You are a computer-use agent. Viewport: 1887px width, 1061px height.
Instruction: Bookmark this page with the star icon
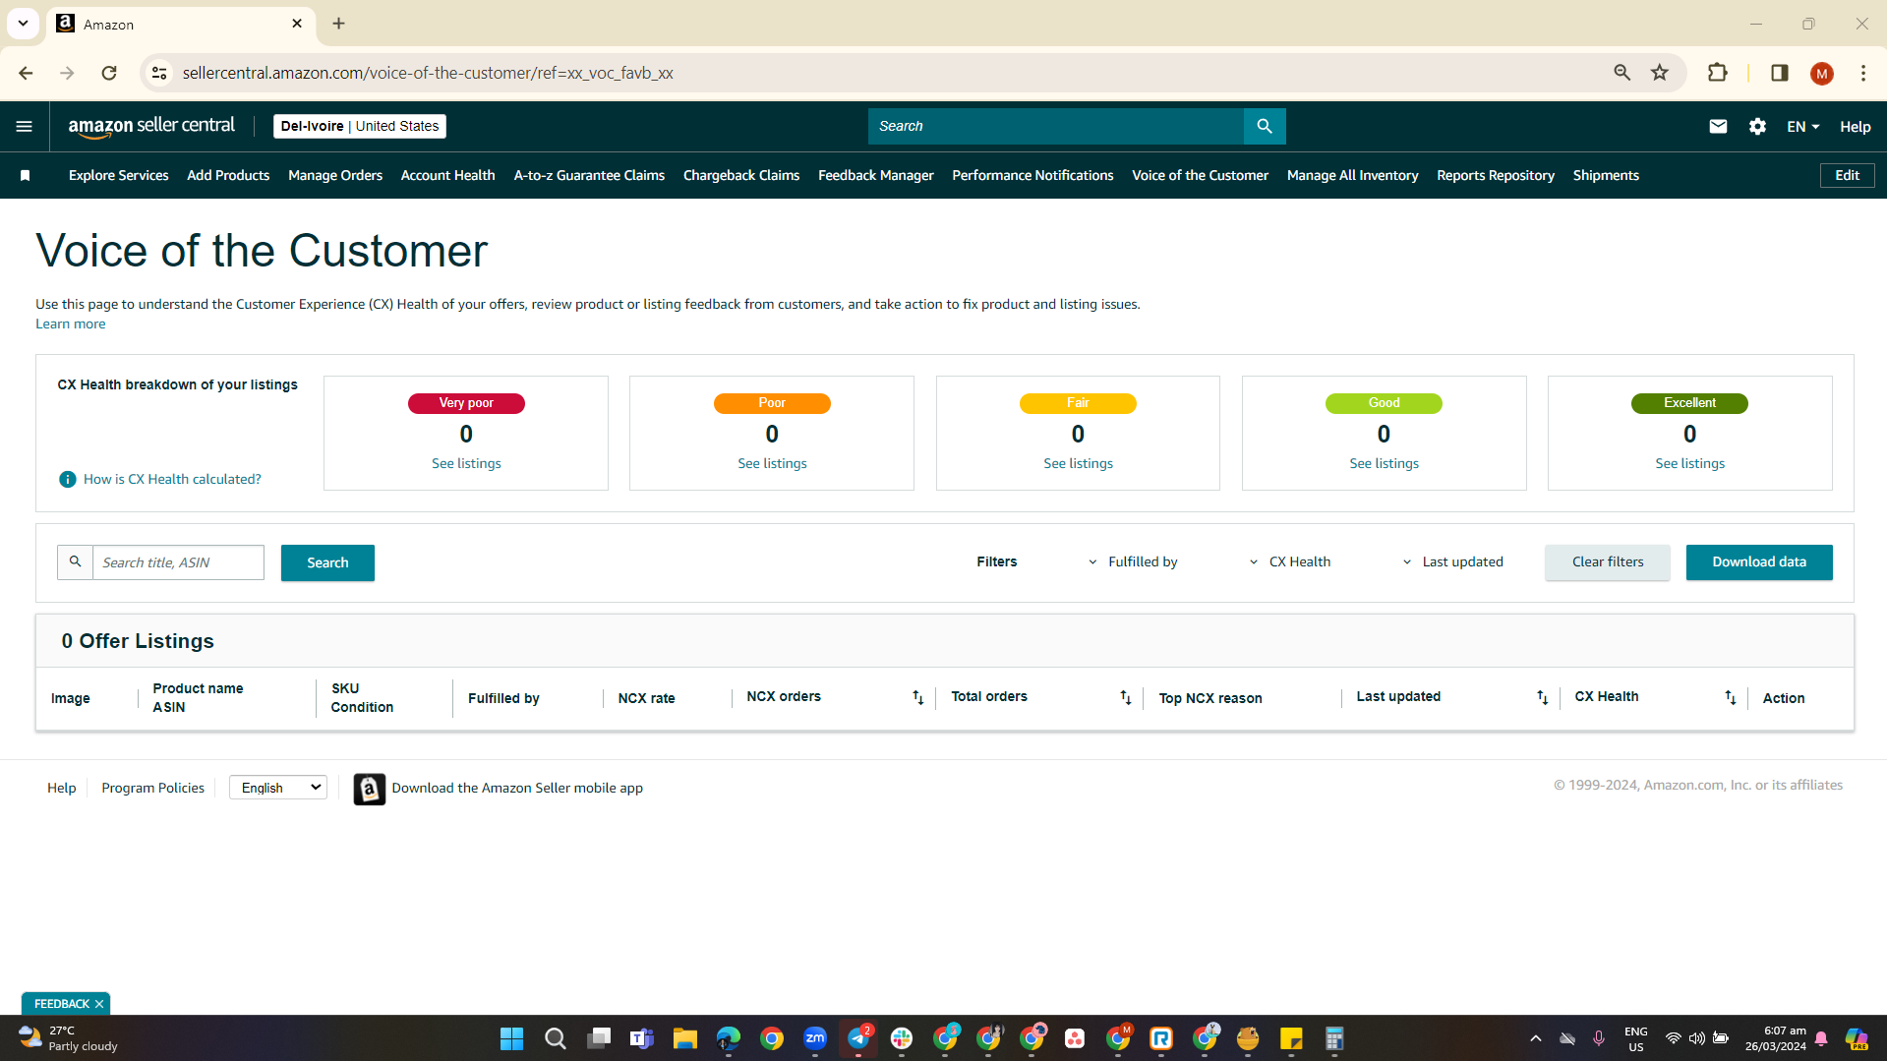(x=1660, y=73)
